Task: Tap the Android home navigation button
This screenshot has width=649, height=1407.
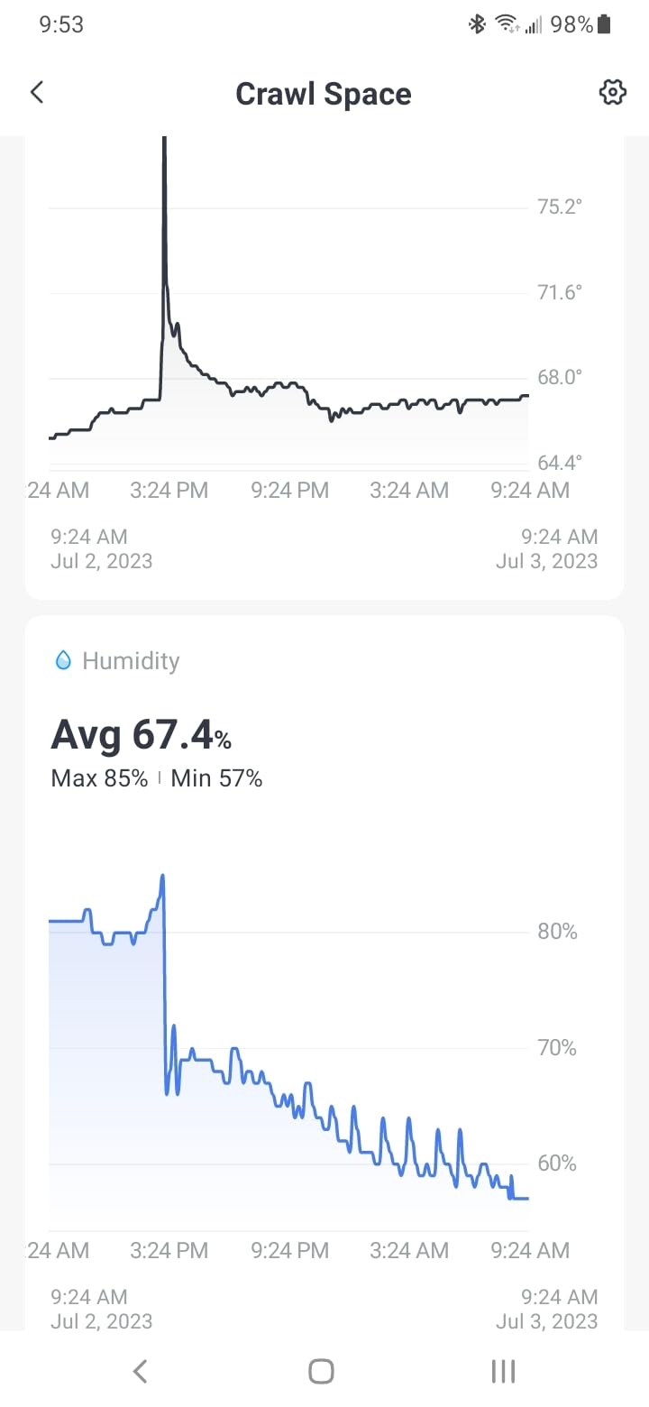Action: (322, 1372)
